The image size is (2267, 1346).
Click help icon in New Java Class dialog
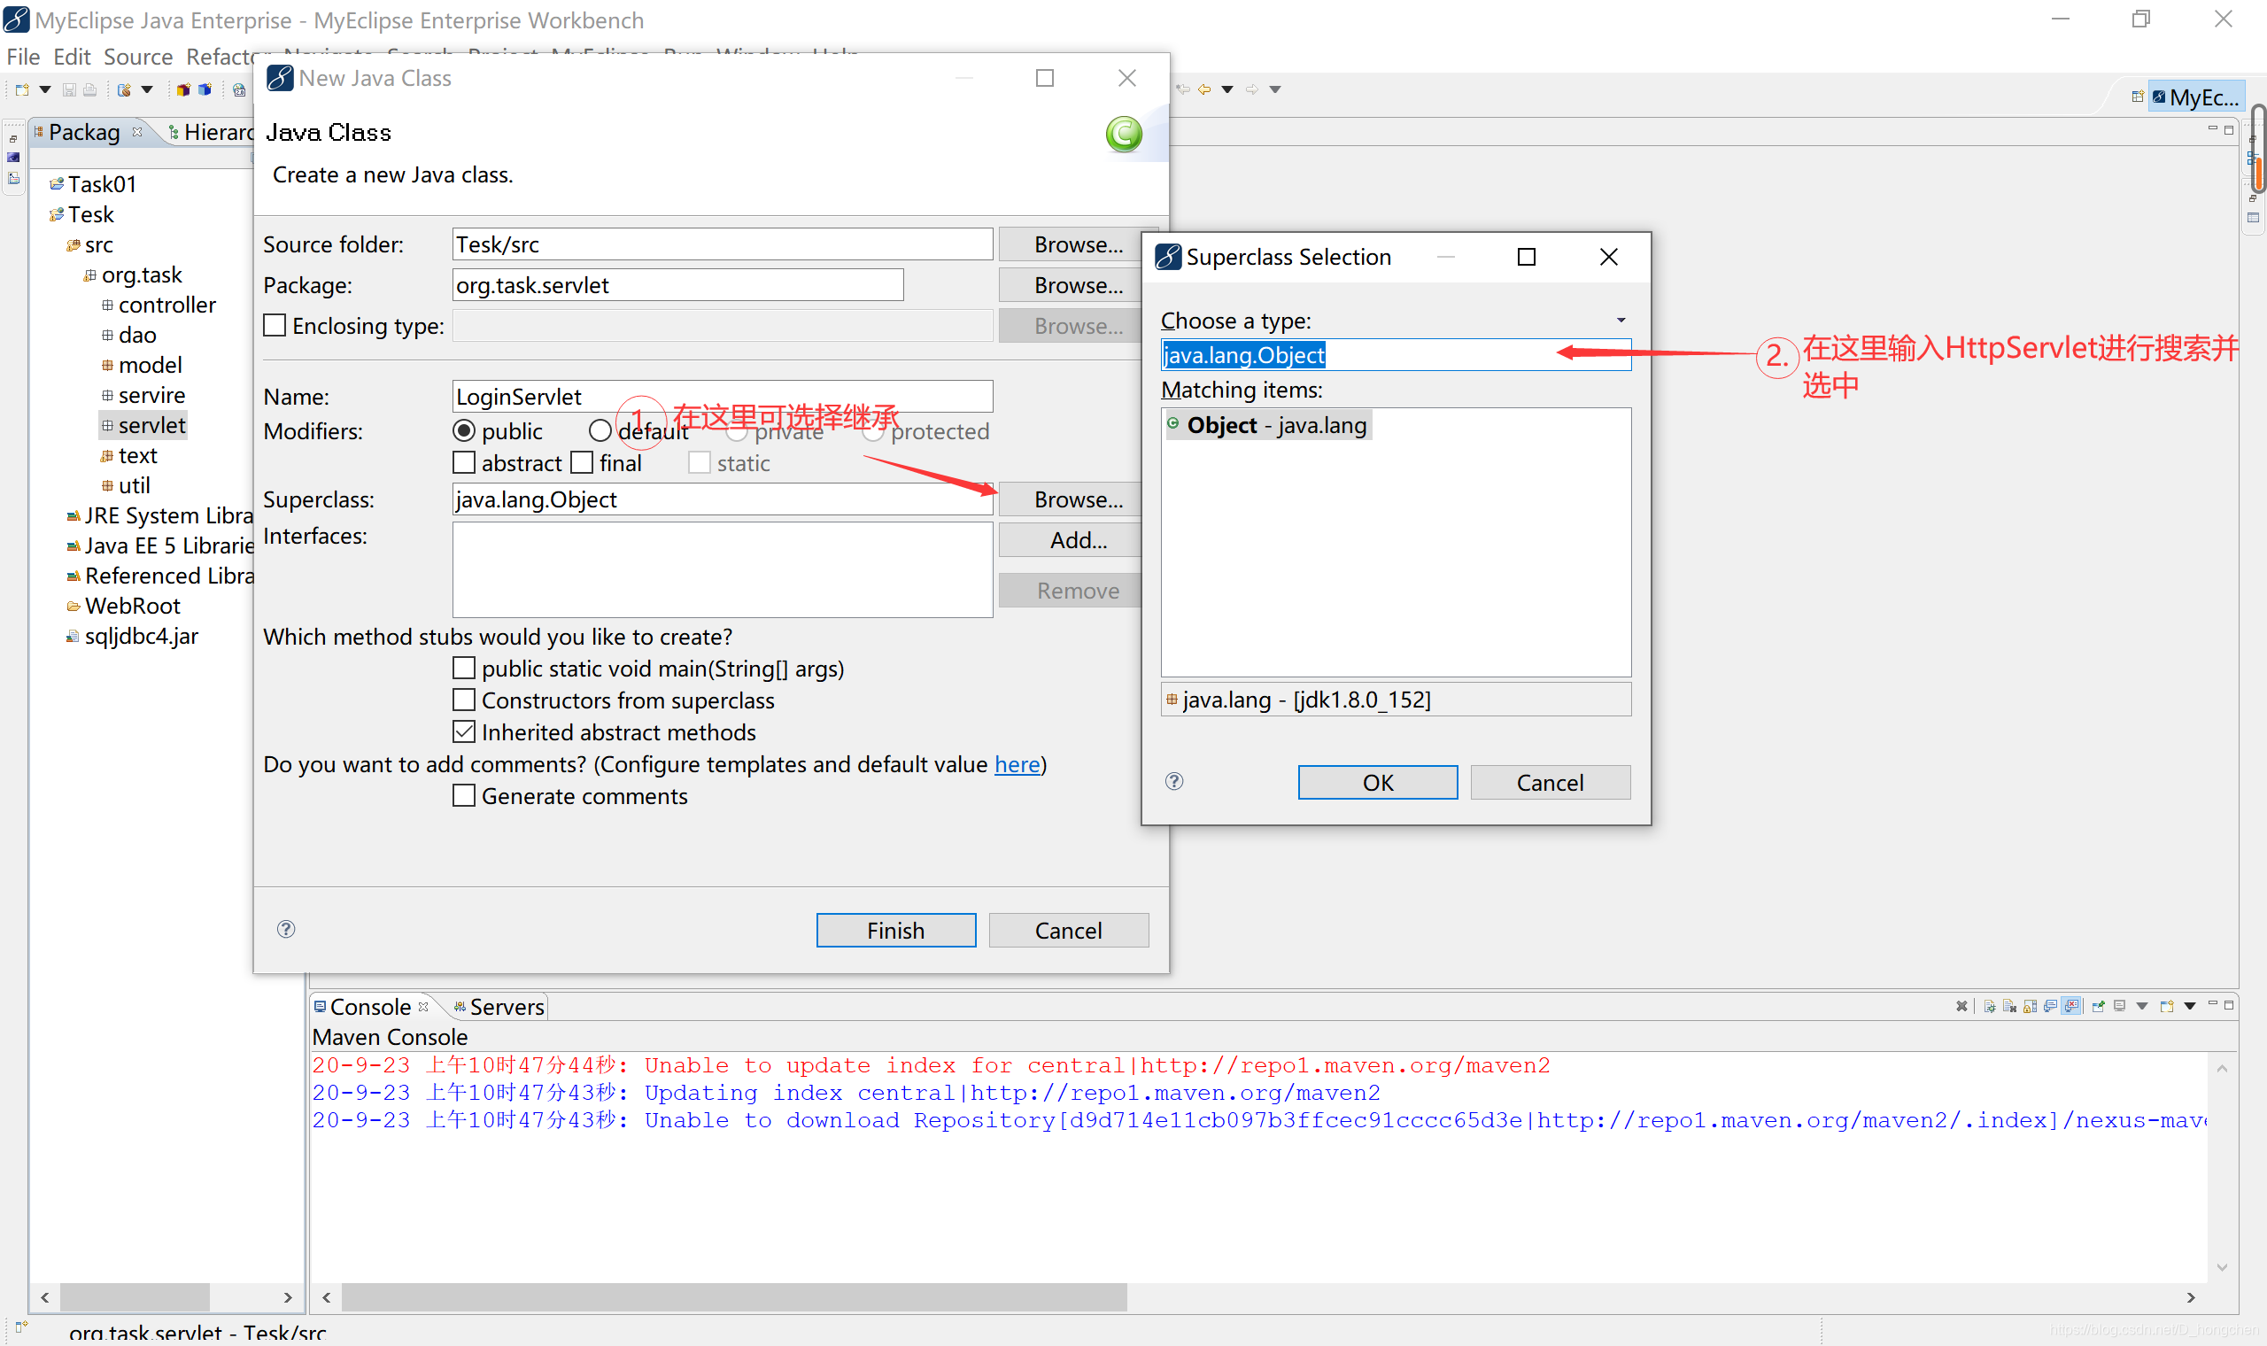[x=287, y=929]
